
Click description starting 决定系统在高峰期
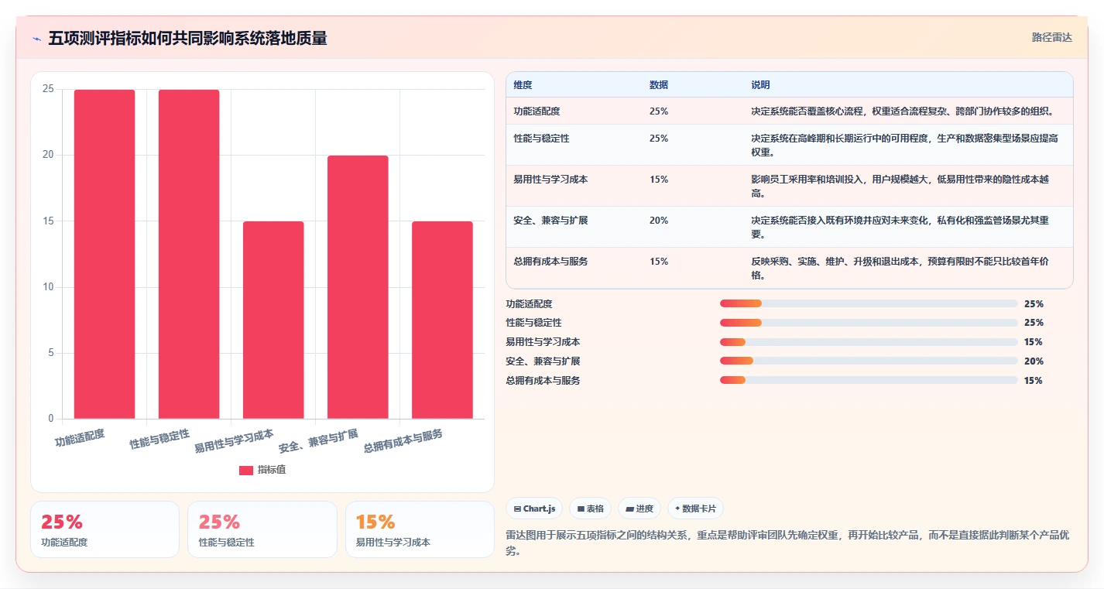(904, 145)
